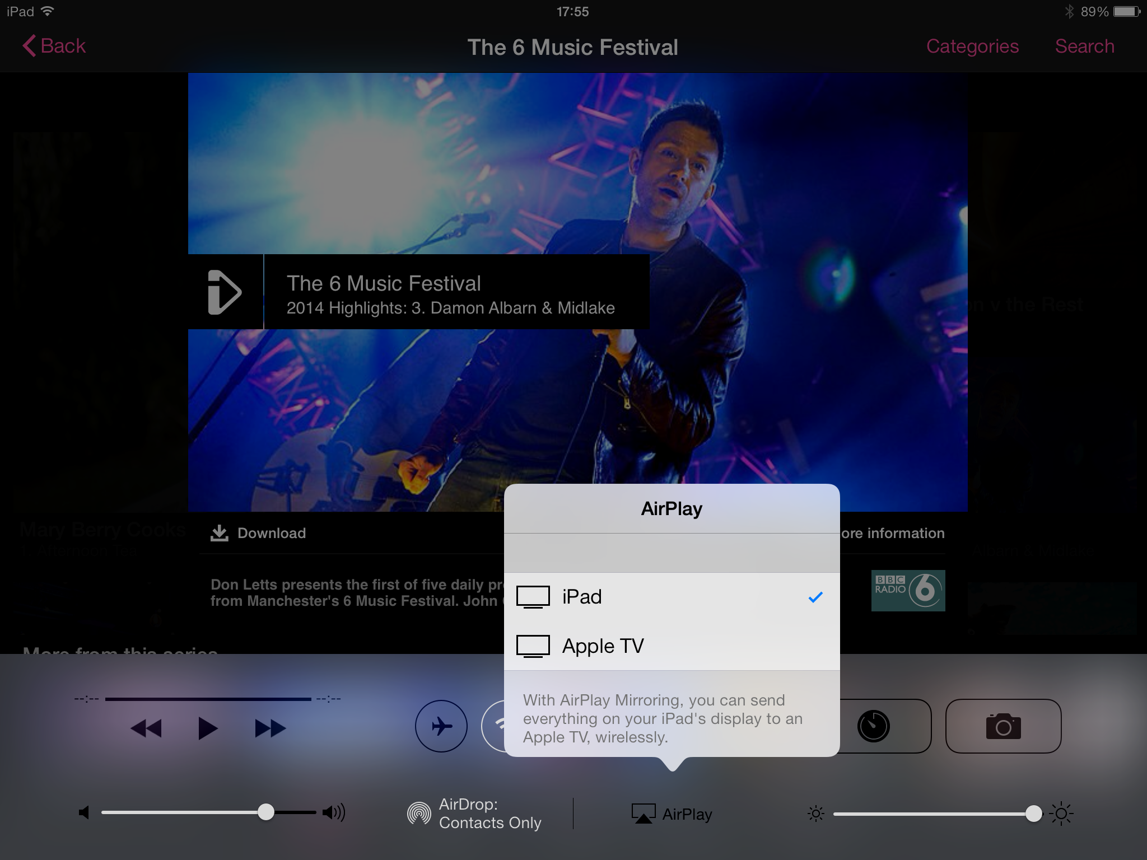
Task: Click the volume slider knob
Action: point(266,812)
